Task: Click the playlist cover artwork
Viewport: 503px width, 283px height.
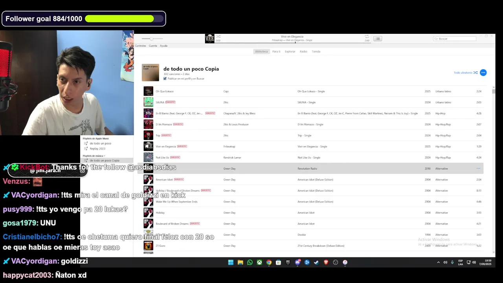Action: pos(151,73)
